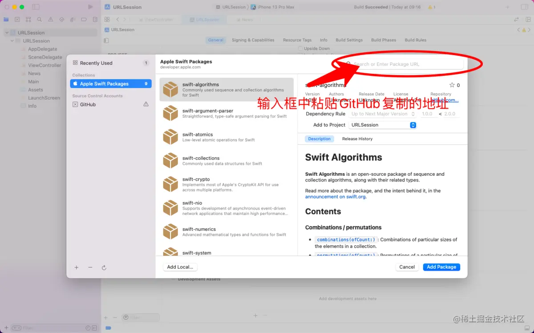This screenshot has height=333, width=534.
Task: Toggle the right inspector panel icon
Action: coord(524,7)
